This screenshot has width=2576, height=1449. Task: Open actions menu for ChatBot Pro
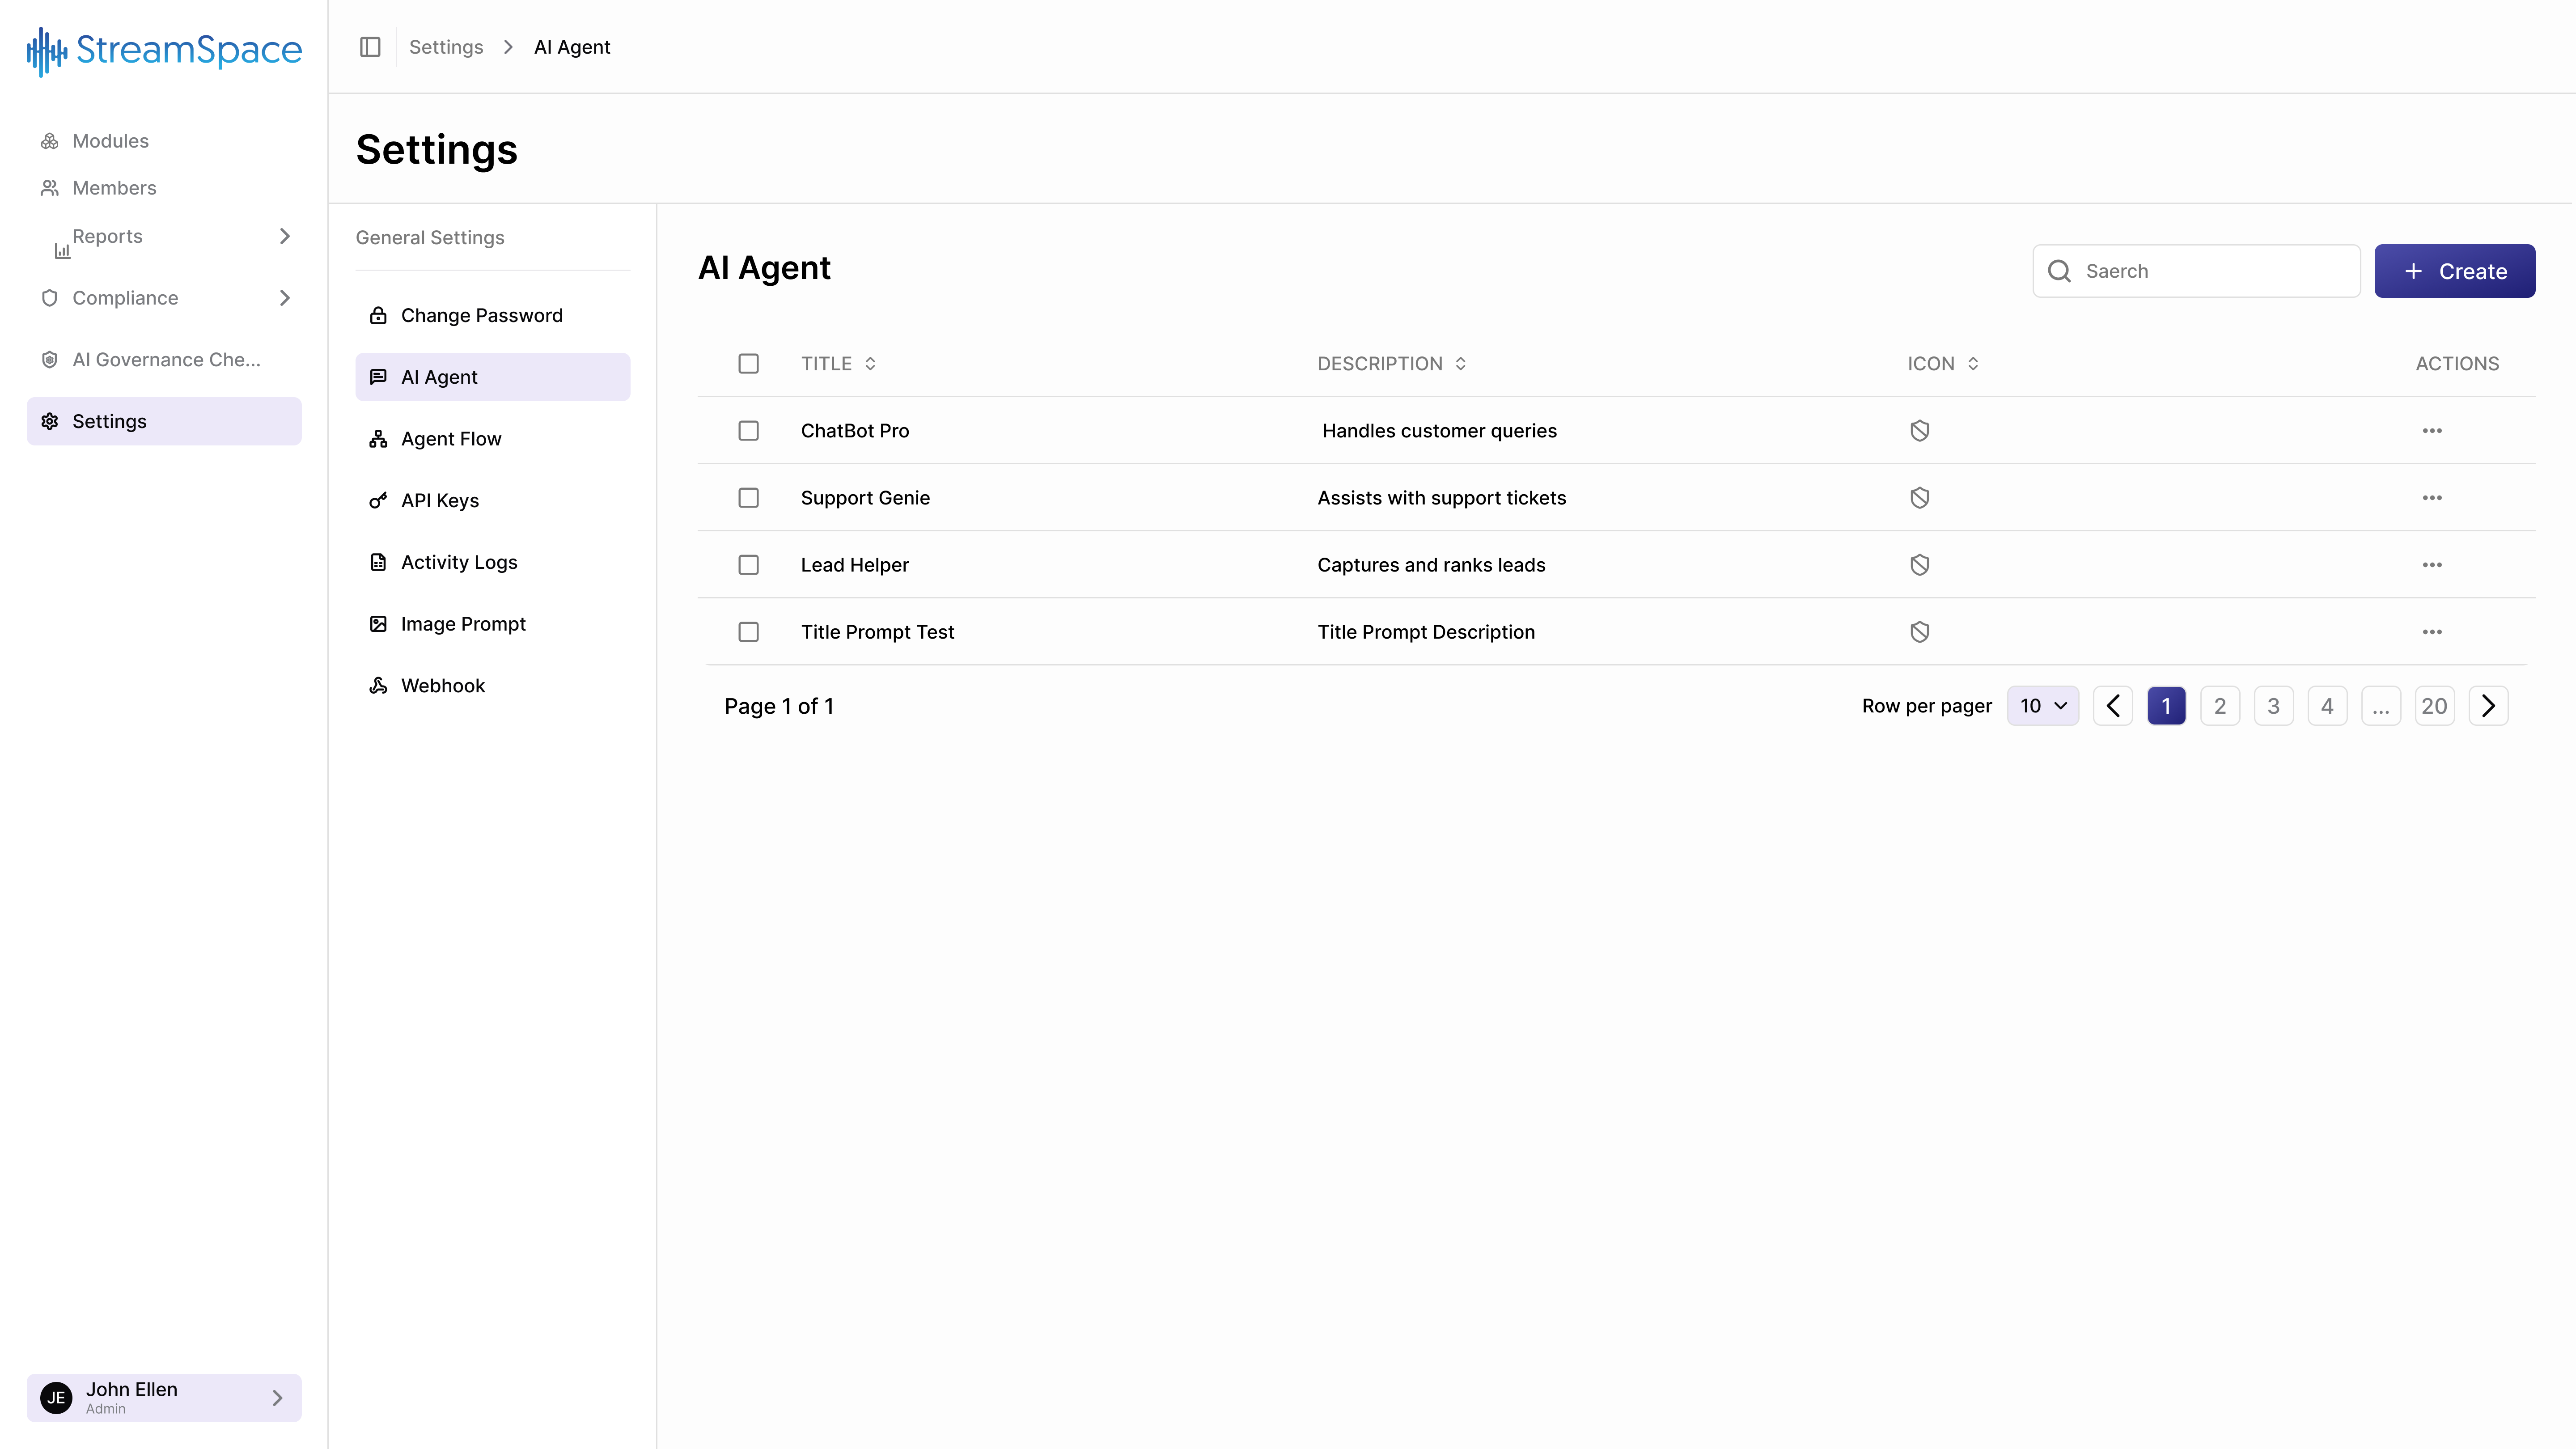pyautogui.click(x=2432, y=431)
